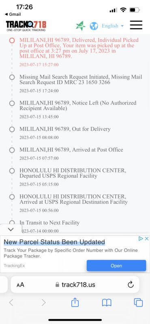
Task: Tap 'New Parcel Status Been Updated' headline
Action: (x=54, y=242)
